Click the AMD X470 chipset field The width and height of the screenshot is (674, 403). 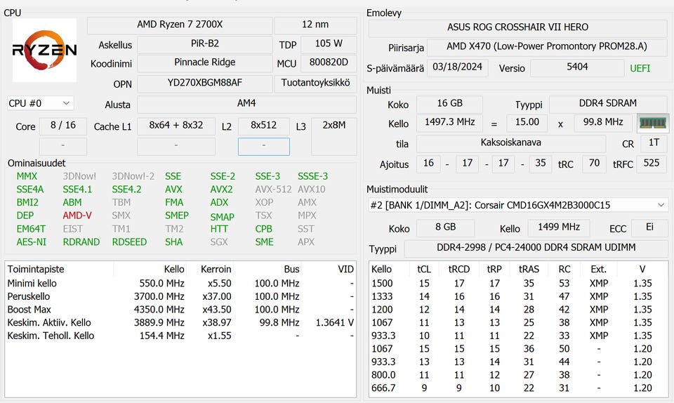[x=547, y=47]
